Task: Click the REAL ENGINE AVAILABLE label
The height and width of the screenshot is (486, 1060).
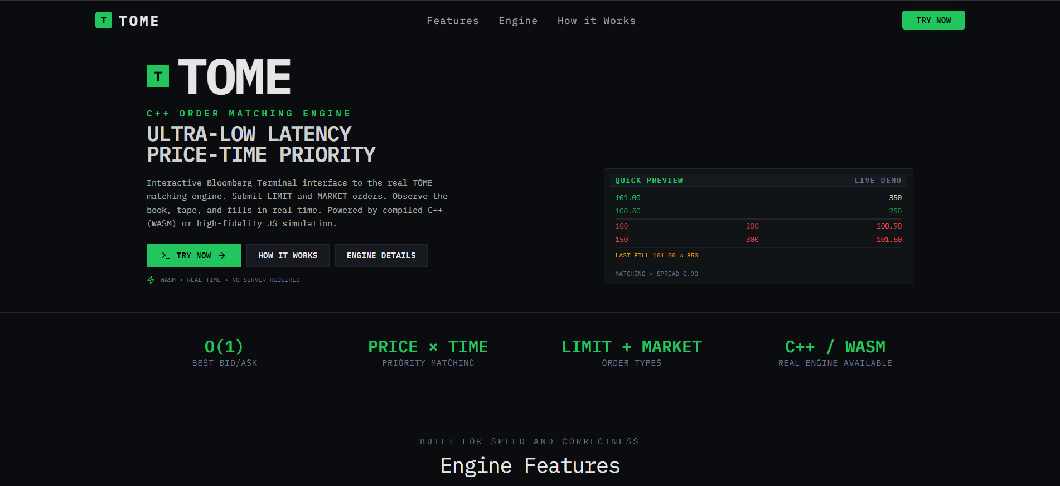Action: pyautogui.click(x=835, y=363)
